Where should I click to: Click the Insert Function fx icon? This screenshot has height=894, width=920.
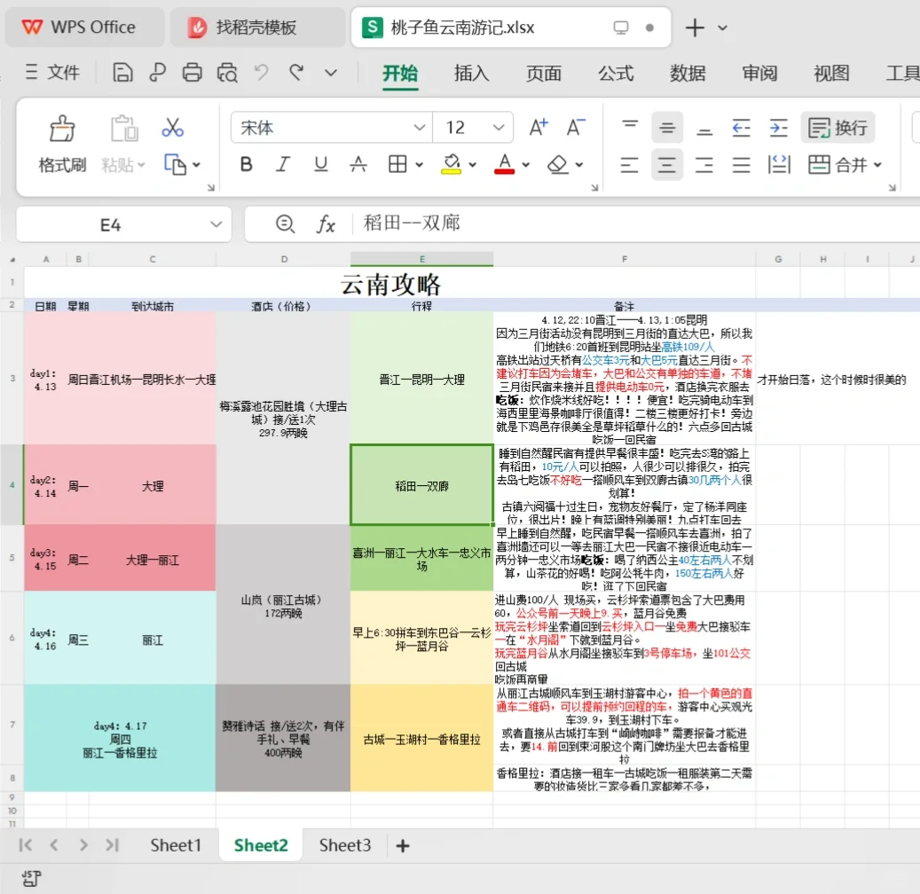(326, 223)
